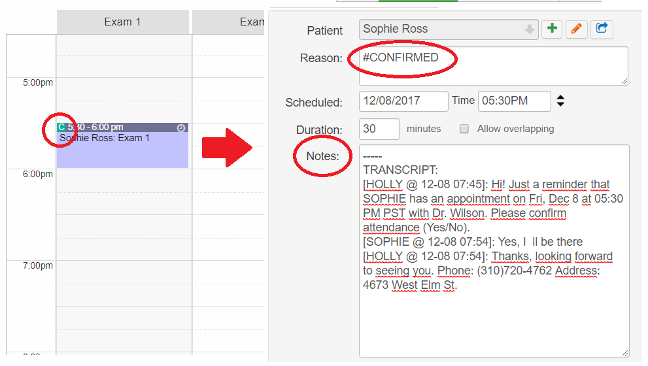
Task: Select the Exam 1 column header
Action: click(x=123, y=22)
